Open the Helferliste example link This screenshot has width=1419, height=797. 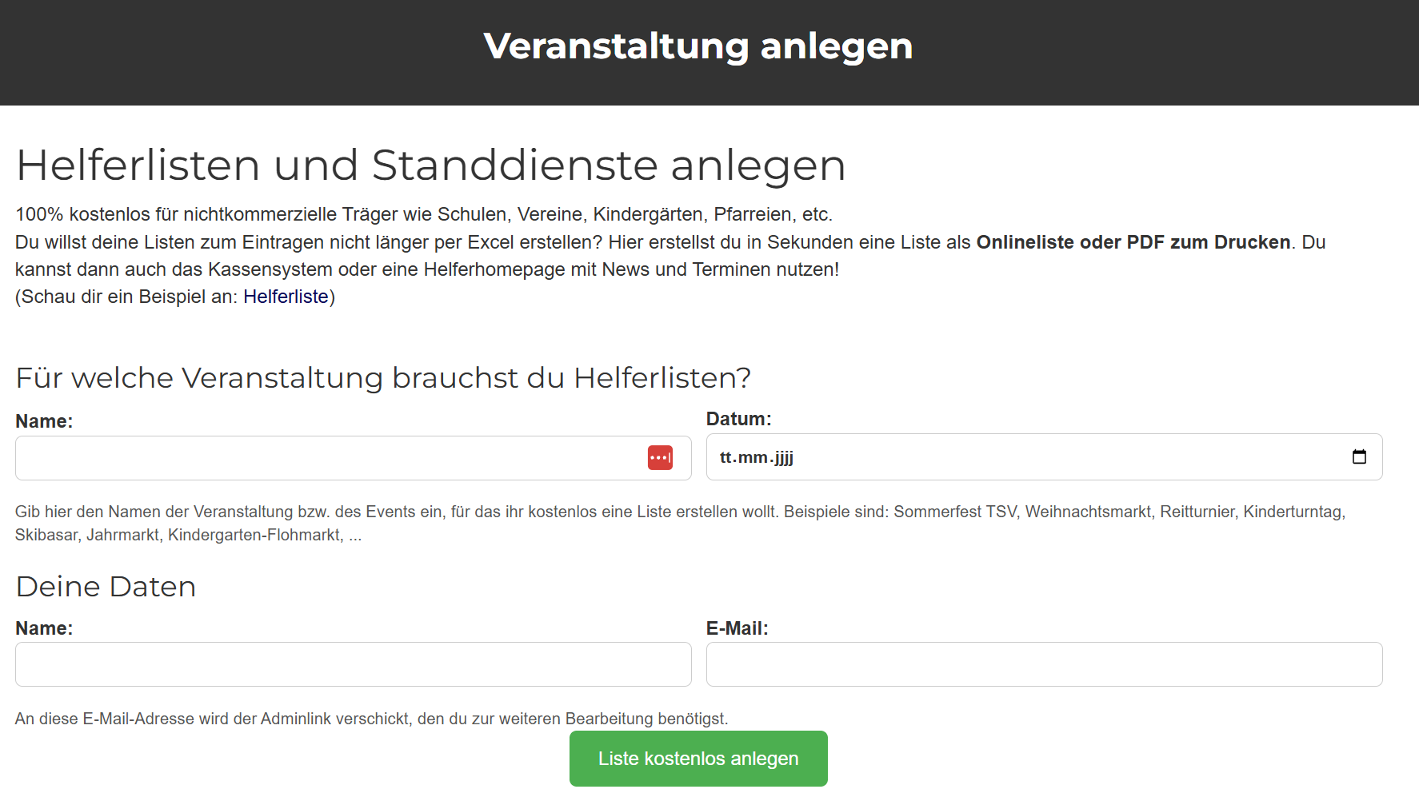pos(286,297)
